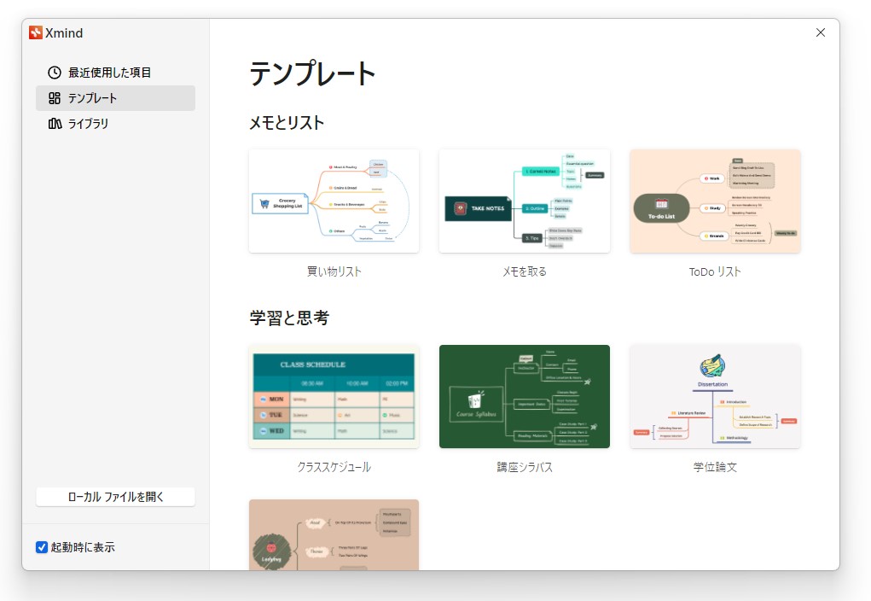Switch to the 最近使用した項目 section
Viewport: 871px width, 601px height.
click(x=108, y=73)
